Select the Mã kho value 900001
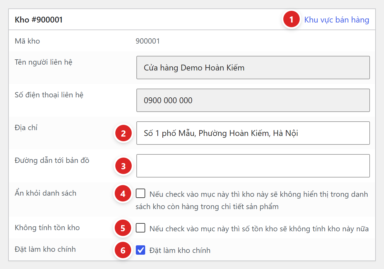 pyautogui.click(x=148, y=41)
